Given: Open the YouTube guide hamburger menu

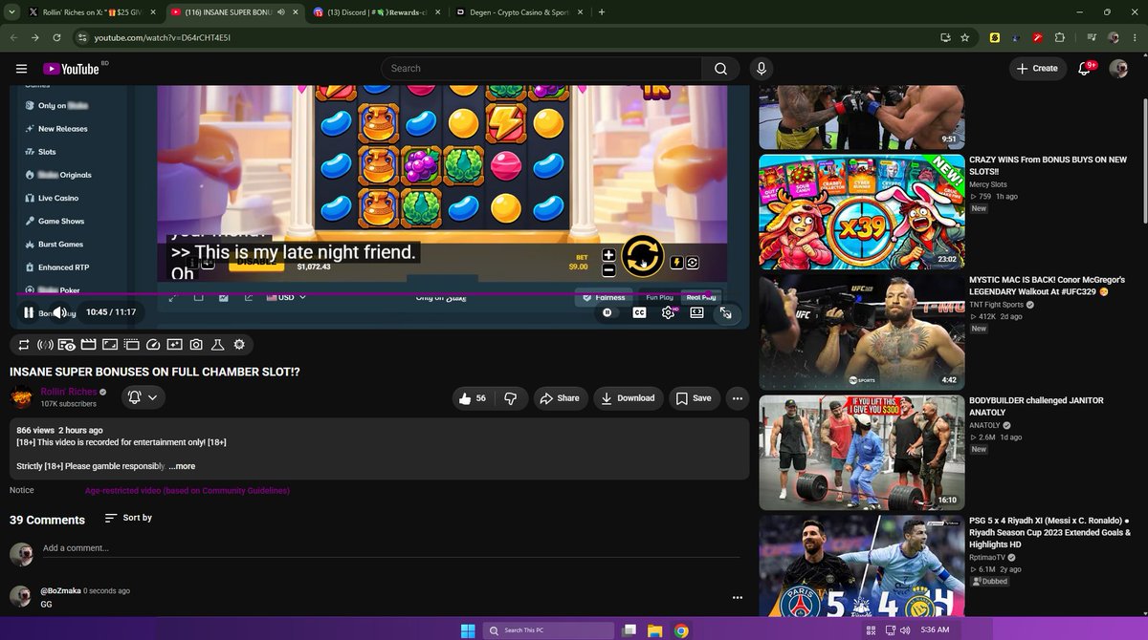Looking at the screenshot, I should 22,69.
